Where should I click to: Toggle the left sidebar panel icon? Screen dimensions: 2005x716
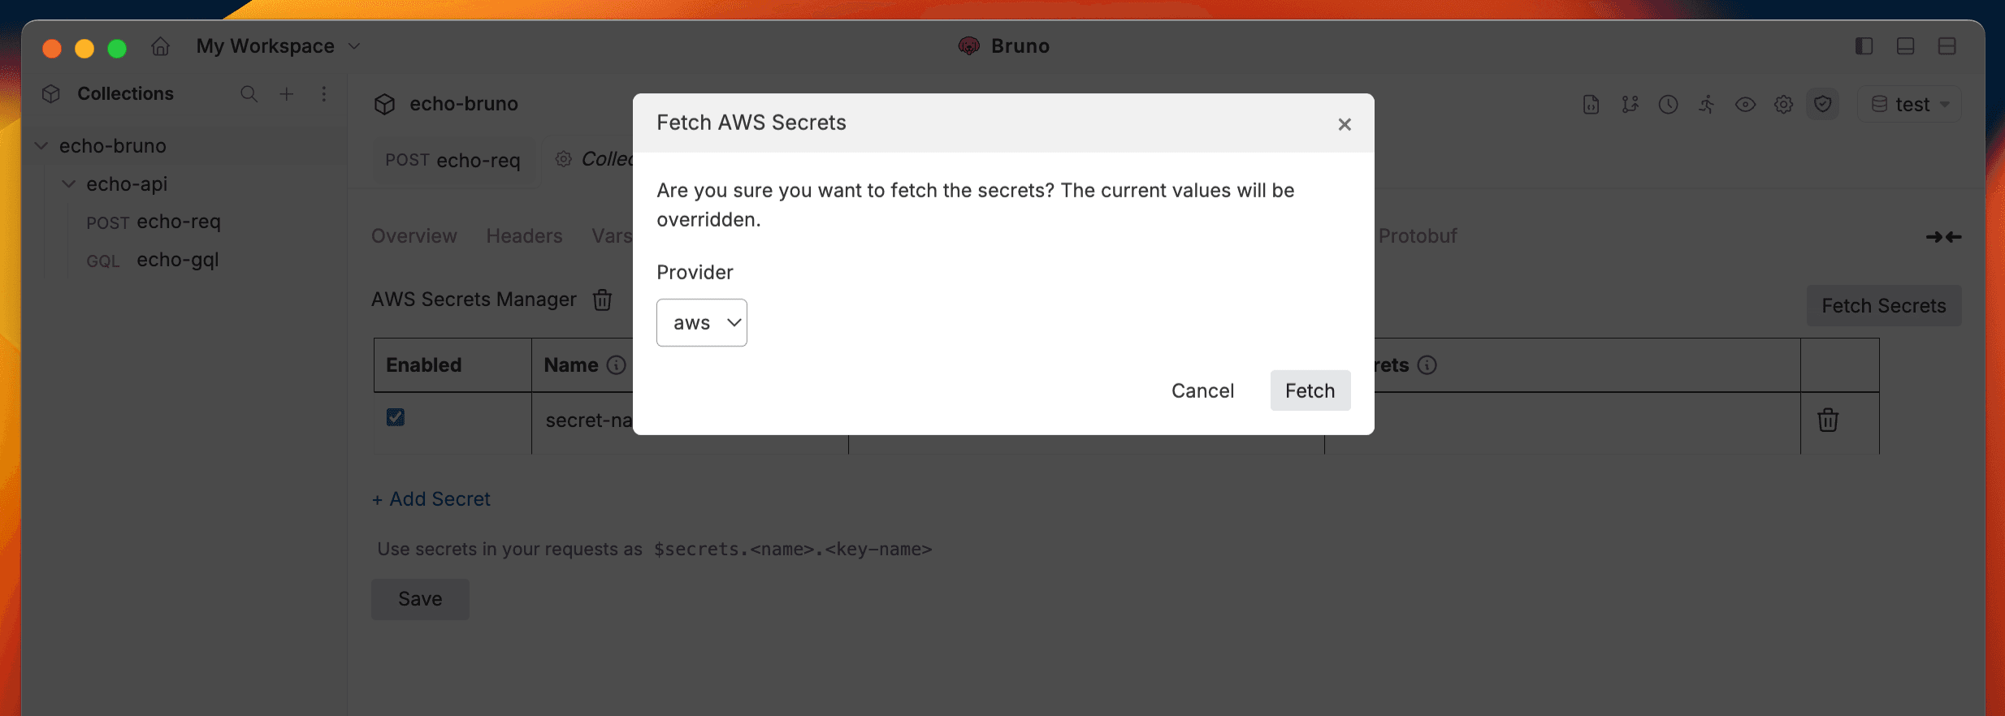pyautogui.click(x=1864, y=46)
